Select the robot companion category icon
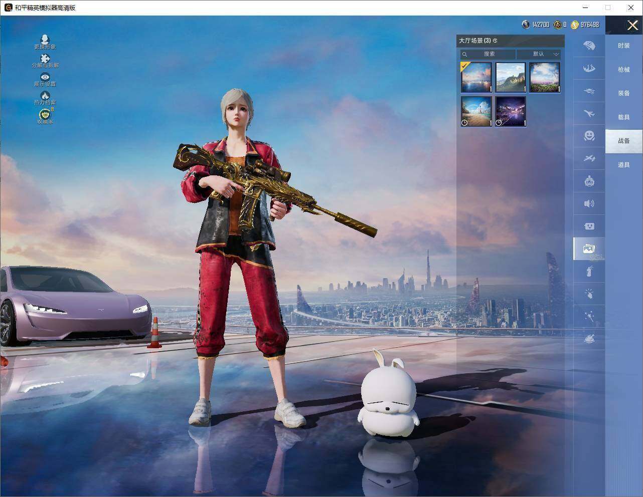643x497 pixels. point(589,181)
